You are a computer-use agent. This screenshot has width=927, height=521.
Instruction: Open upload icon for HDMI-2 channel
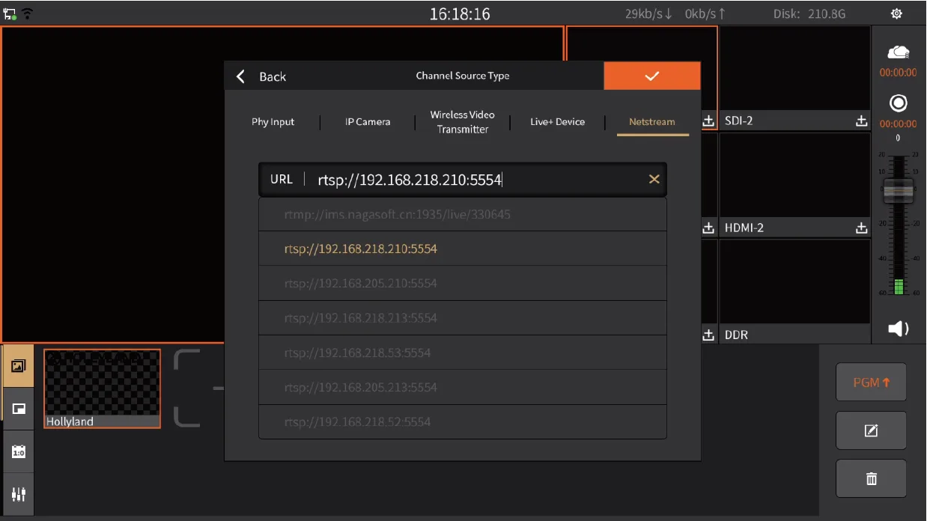[861, 228]
